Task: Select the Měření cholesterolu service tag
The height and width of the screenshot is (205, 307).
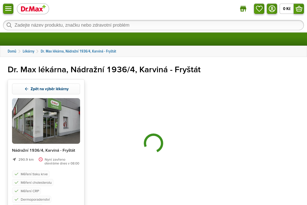Action: [33, 182]
